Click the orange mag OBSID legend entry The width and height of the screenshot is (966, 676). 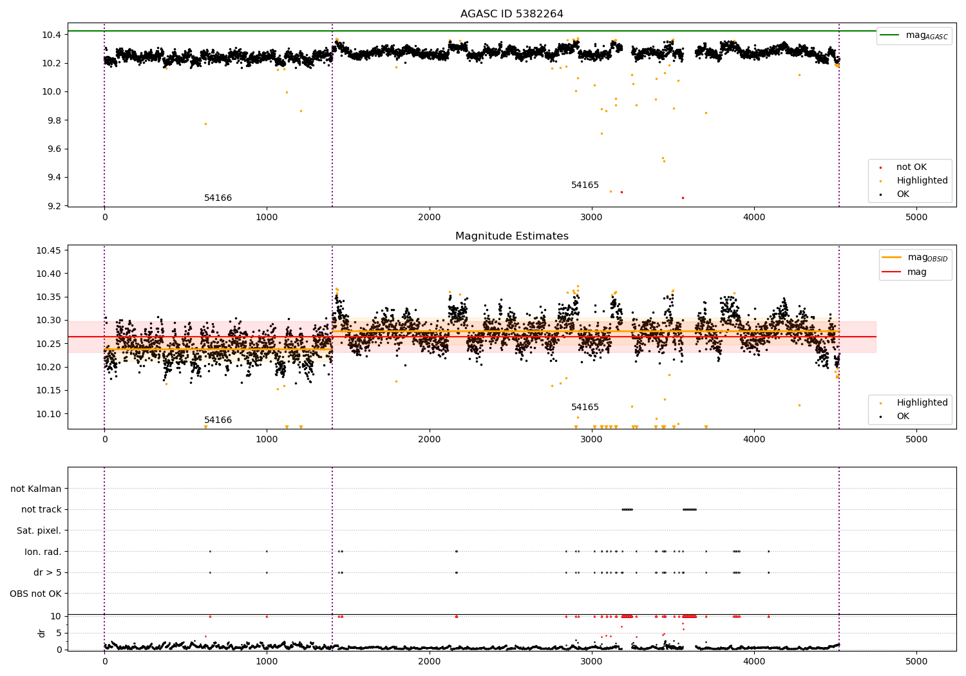[x=914, y=258]
